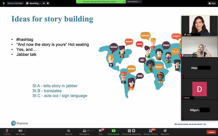Screen dimensions: 218x136
Task: Open the View Options dropdown
Action: pos(134,2)
